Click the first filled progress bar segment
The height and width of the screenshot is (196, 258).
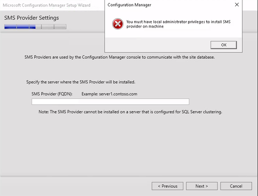point(10,26)
